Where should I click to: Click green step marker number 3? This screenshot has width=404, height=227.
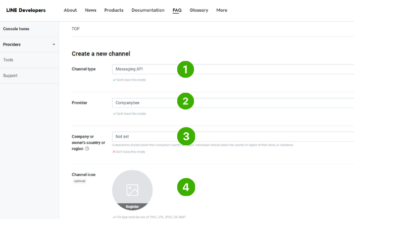[185, 136]
